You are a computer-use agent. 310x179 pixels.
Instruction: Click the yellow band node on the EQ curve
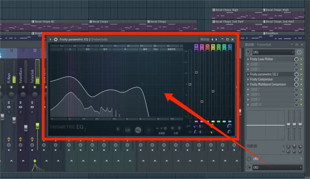(x=123, y=91)
